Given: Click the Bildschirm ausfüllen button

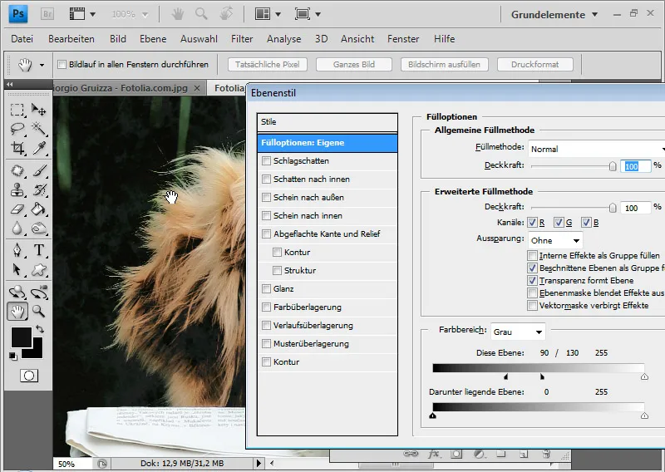Looking at the screenshot, I should click(444, 65).
